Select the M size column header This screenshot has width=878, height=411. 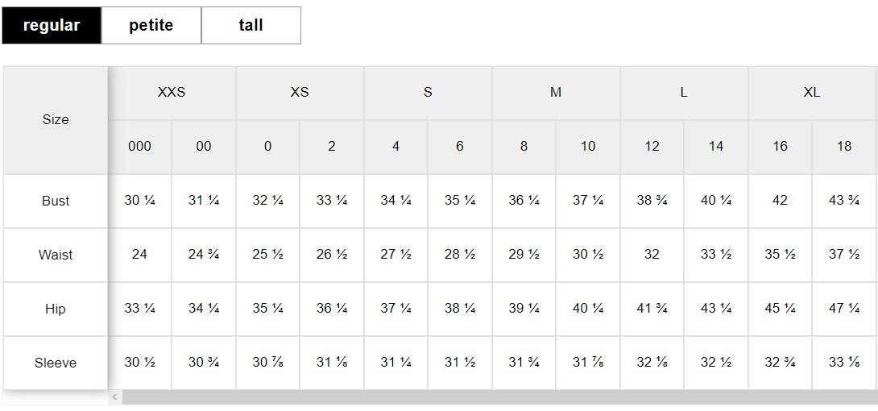click(x=556, y=93)
